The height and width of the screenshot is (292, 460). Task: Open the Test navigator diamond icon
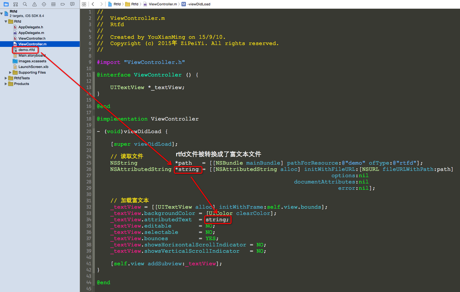coord(44,4)
